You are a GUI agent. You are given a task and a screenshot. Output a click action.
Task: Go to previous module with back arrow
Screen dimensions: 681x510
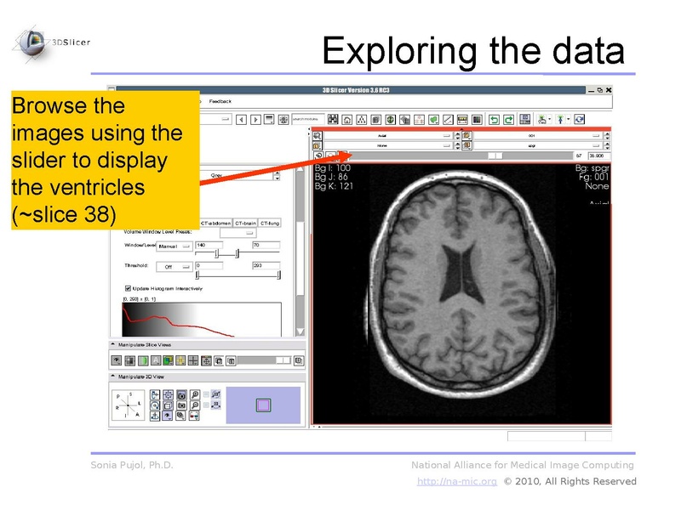pos(241,119)
